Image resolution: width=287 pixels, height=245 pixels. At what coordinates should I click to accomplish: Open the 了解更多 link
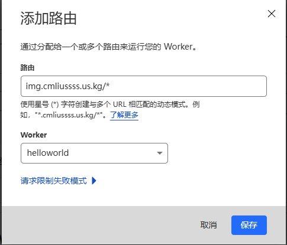click(x=124, y=115)
